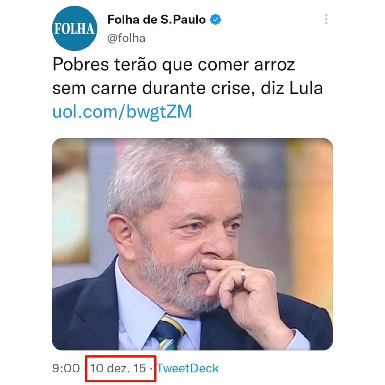This screenshot has height=385, width=385.
Task: Open the uol.com/bwgtZM link
Action: tap(122, 112)
